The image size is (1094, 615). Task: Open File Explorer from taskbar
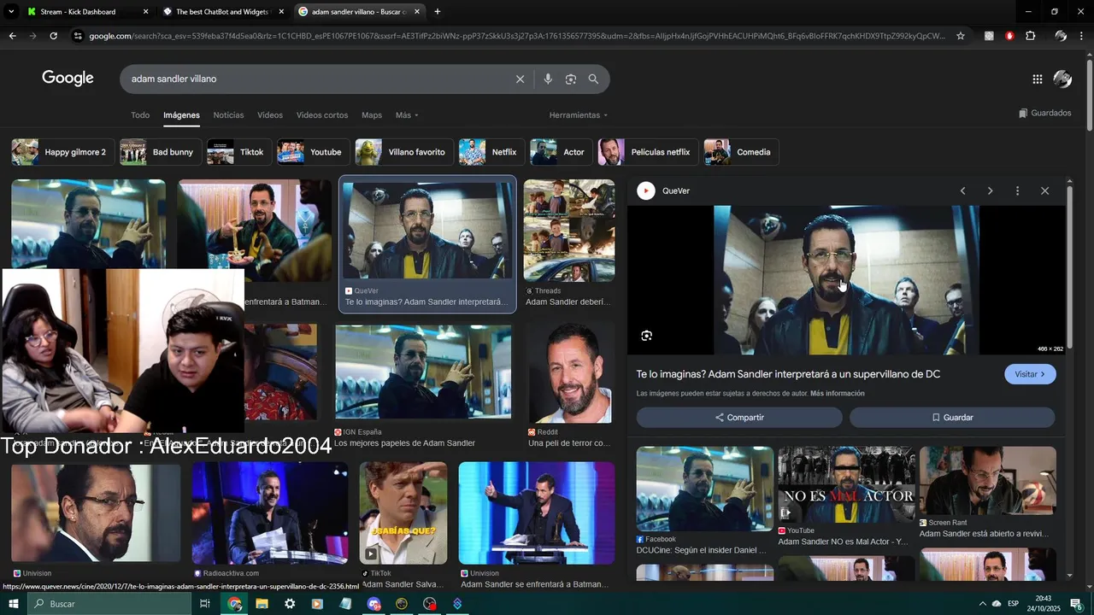coord(262,604)
